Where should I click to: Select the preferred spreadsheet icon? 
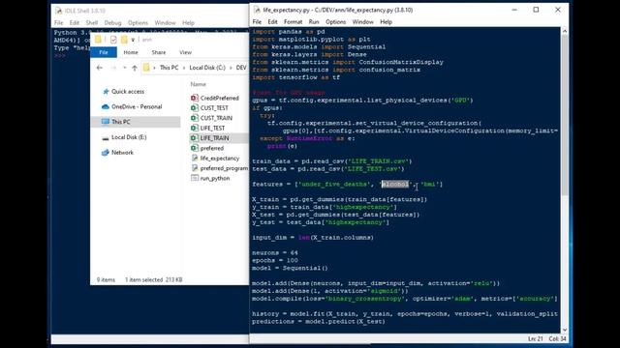pos(194,148)
